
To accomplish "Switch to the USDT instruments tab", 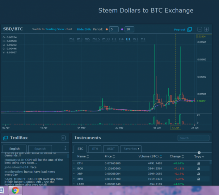I will 110,149.
